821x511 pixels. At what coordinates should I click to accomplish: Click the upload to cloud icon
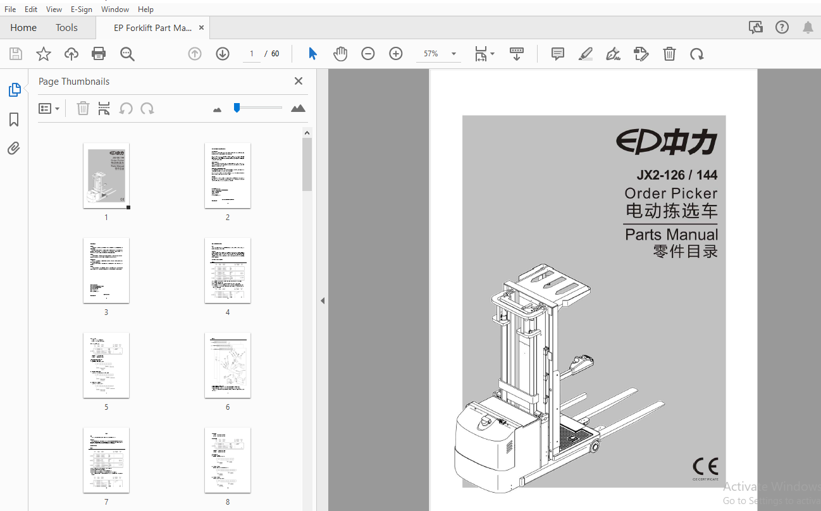[71, 54]
